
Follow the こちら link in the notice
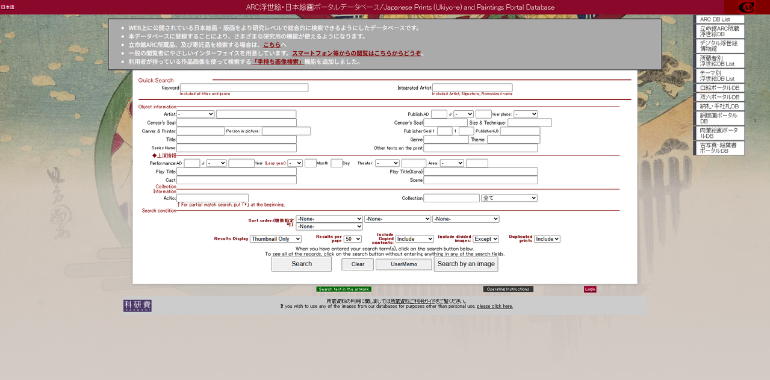coord(272,45)
